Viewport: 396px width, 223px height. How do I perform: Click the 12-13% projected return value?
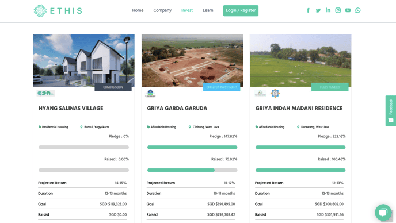pyautogui.click(x=338, y=183)
